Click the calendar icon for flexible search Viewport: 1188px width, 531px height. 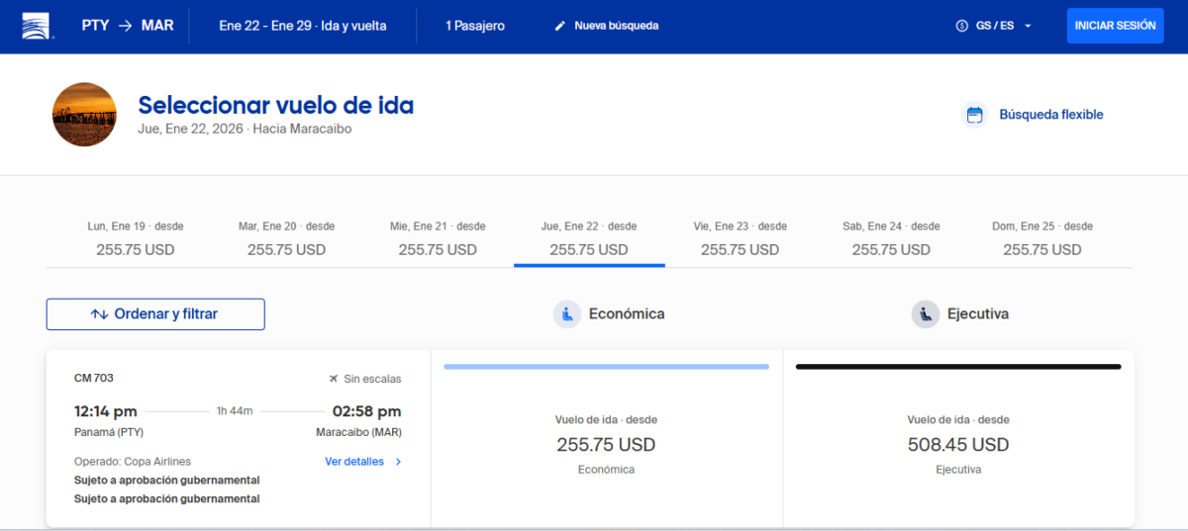[x=975, y=115]
